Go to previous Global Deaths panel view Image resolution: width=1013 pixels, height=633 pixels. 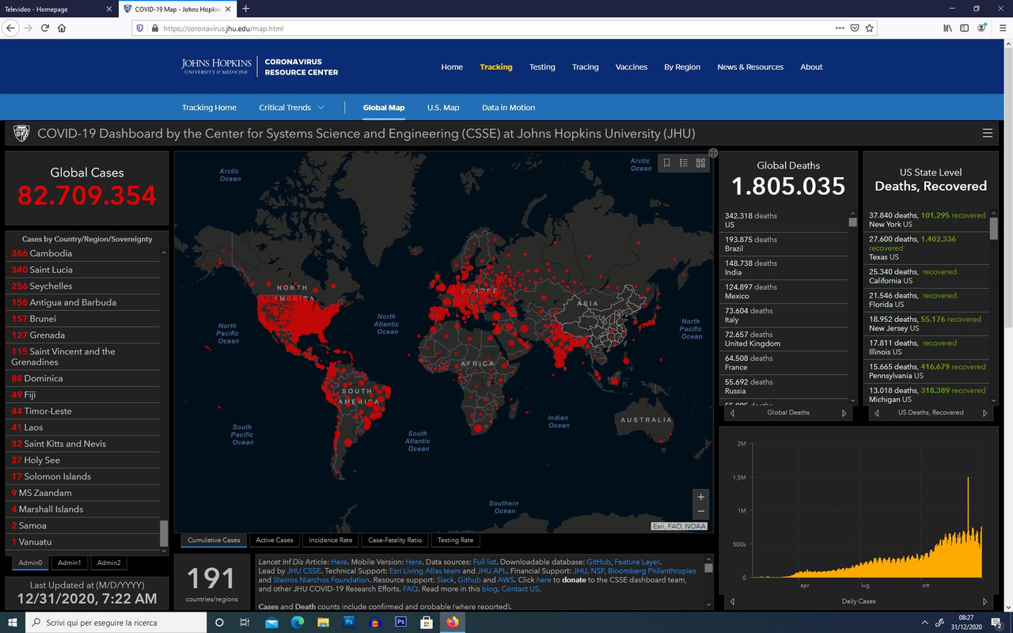(732, 413)
